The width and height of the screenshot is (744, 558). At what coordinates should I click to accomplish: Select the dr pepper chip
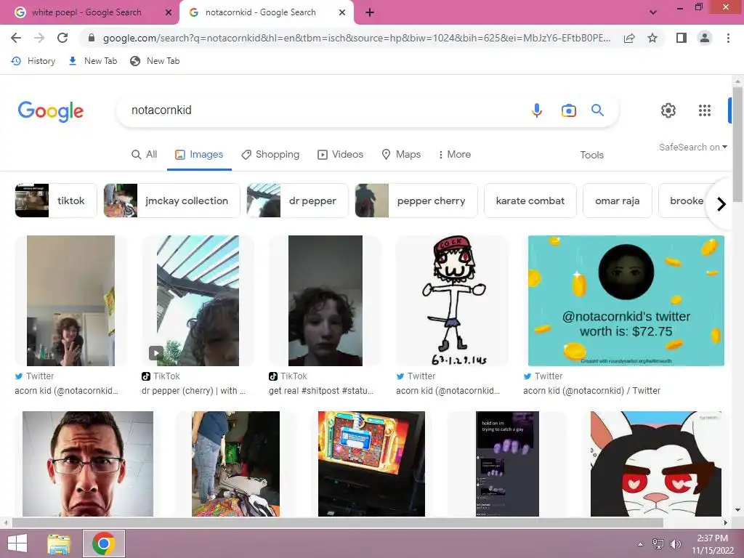point(297,201)
